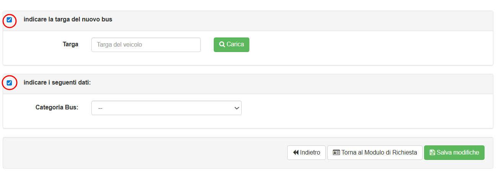The width and height of the screenshot is (496, 171).
Task: Click the floppy disk icon on Salva modifiche
Action: coord(432,153)
